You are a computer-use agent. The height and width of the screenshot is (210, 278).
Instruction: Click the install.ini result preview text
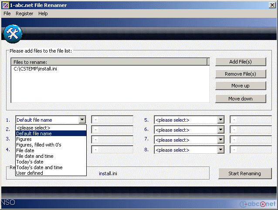click(108, 173)
